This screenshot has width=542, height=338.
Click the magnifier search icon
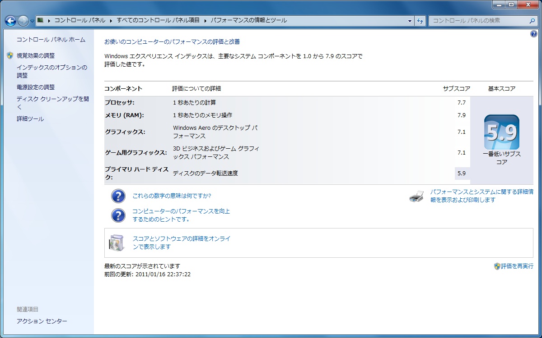532,21
